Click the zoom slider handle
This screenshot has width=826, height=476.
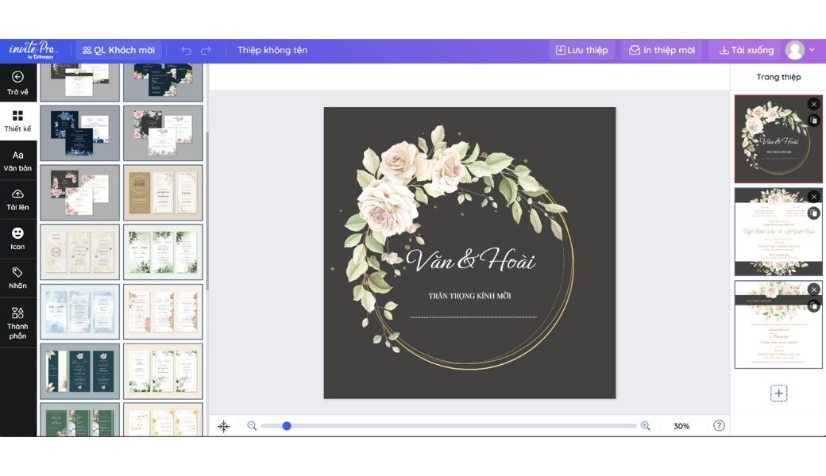[x=287, y=426]
